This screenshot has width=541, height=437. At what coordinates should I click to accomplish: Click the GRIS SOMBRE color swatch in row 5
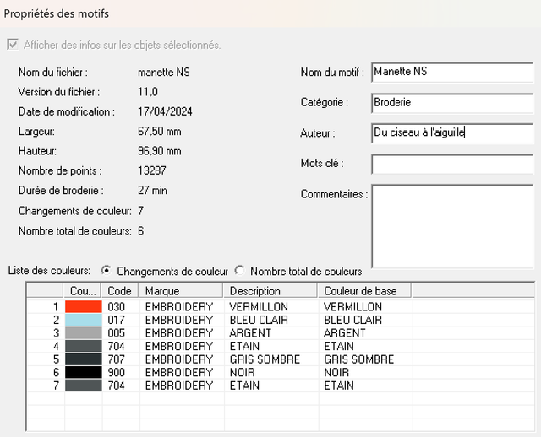[83, 359]
